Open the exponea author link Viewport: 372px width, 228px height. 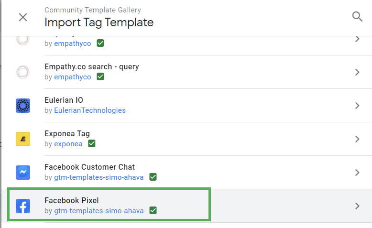(68, 144)
